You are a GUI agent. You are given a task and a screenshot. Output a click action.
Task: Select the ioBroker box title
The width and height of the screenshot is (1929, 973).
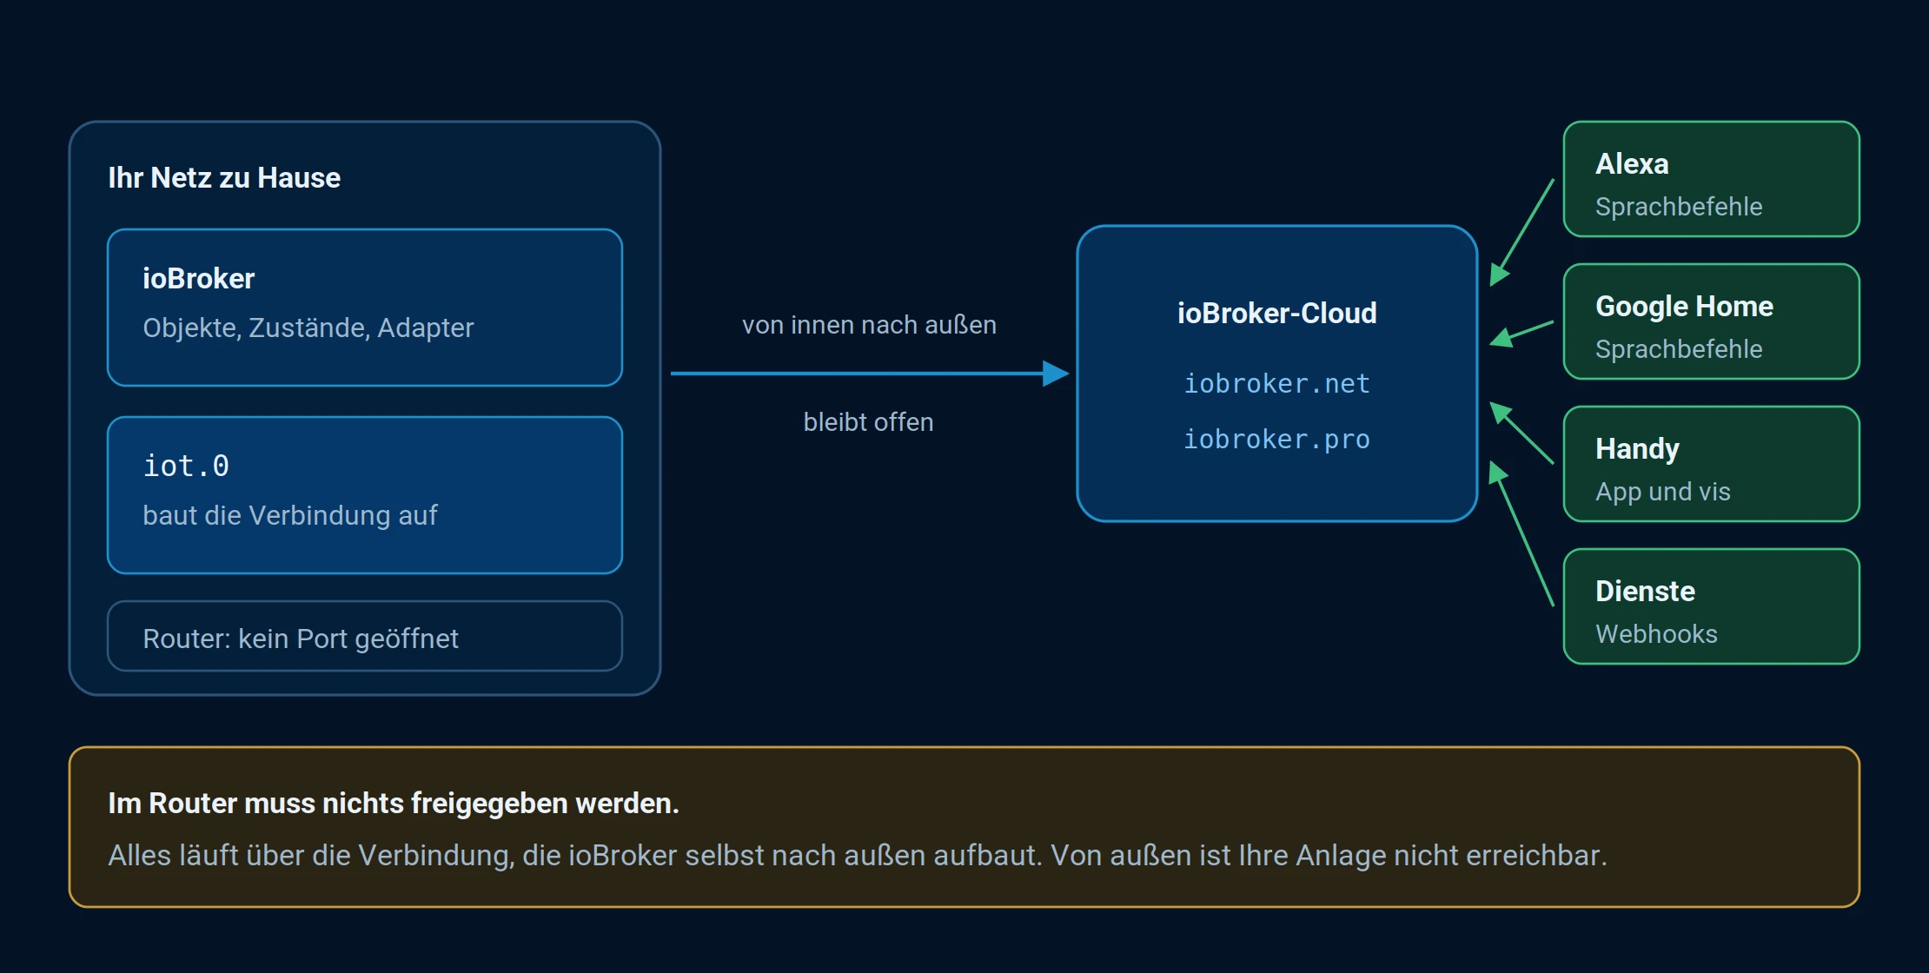tap(198, 279)
